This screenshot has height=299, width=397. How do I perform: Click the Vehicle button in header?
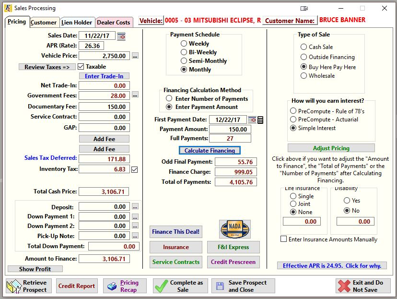pyautogui.click(x=151, y=21)
